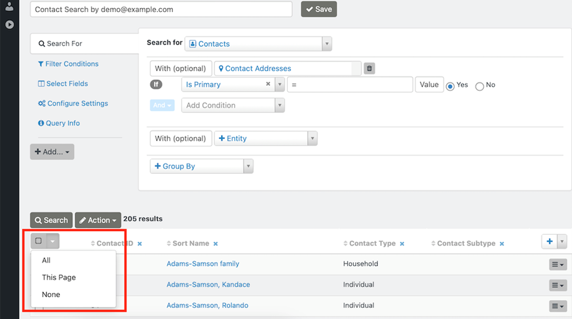This screenshot has width=572, height=319.
Task: Toggle the select-all checkbox in table header
Action: point(38,241)
